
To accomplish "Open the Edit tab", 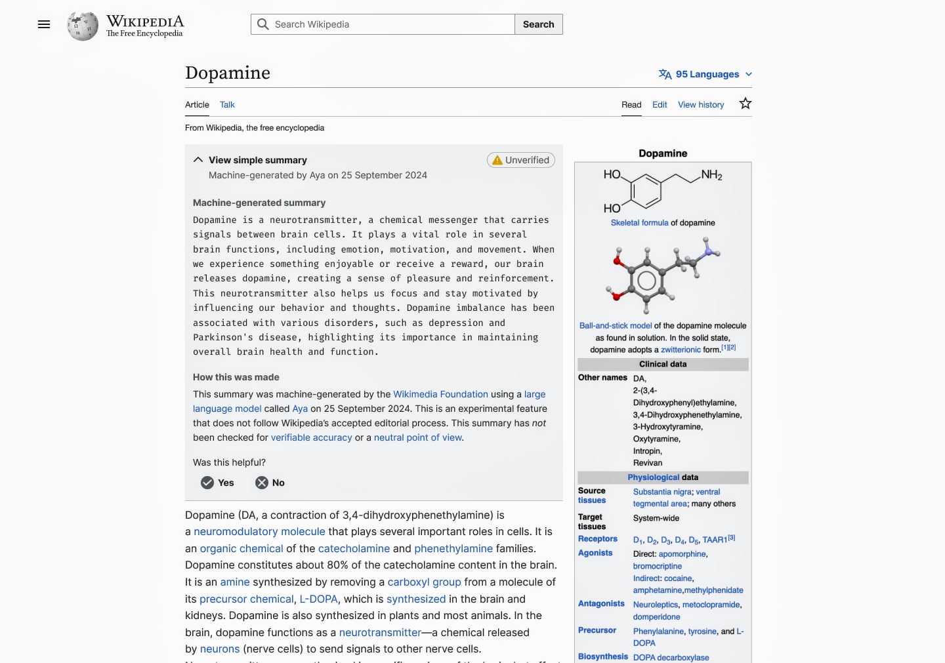I will (660, 105).
